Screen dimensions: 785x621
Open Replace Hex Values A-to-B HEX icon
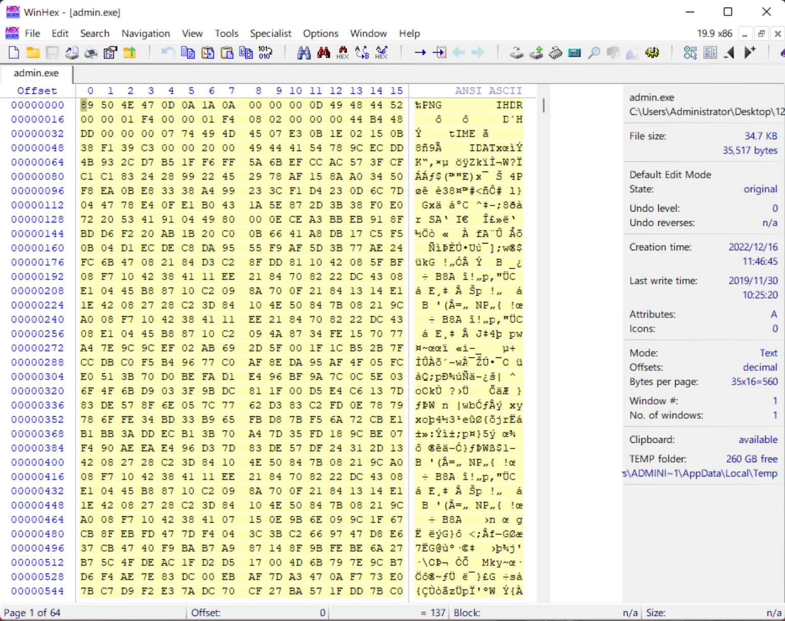tap(382, 52)
